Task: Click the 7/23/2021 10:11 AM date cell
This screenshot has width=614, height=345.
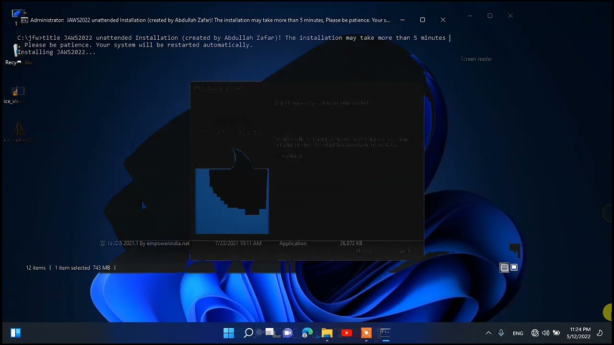Action: point(238,243)
